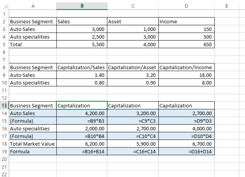
Task: Select row 13 header
Action: point(4,106)
